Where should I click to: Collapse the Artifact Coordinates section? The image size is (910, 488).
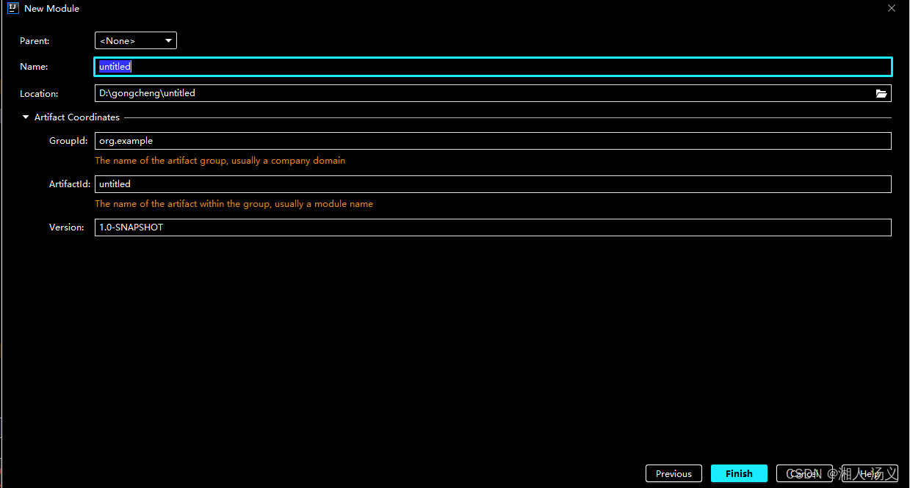click(x=26, y=117)
